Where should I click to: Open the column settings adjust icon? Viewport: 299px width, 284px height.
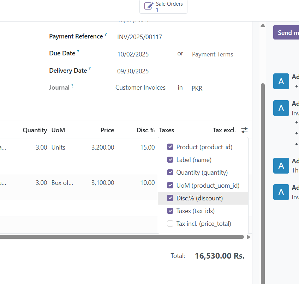[244, 130]
